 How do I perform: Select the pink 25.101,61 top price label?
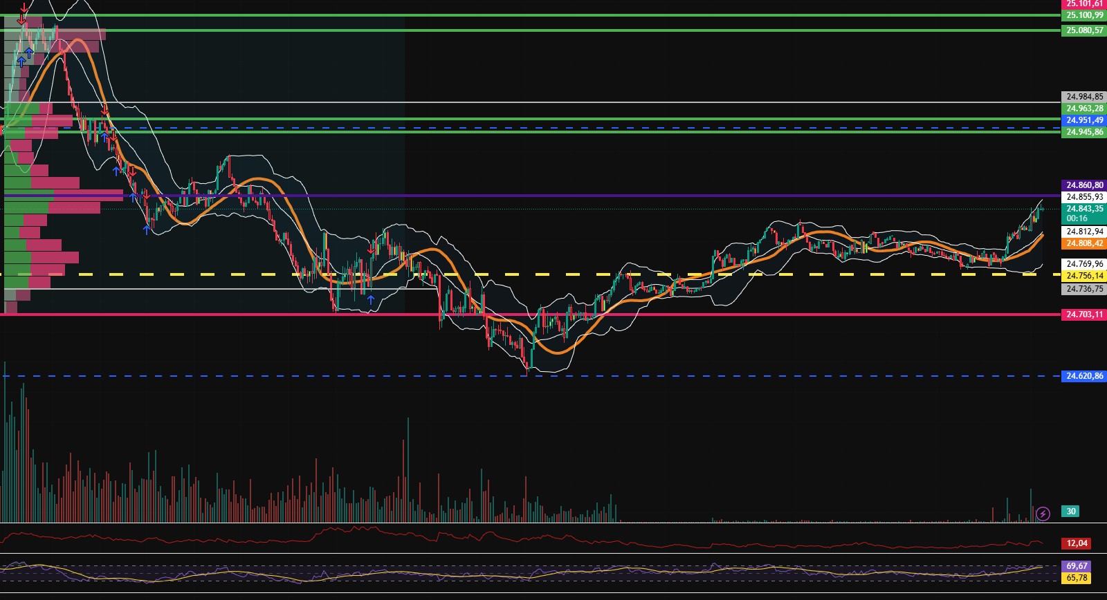1083,4
